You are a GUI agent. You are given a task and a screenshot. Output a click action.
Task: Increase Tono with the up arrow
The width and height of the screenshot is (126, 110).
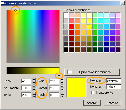(x=34, y=79)
